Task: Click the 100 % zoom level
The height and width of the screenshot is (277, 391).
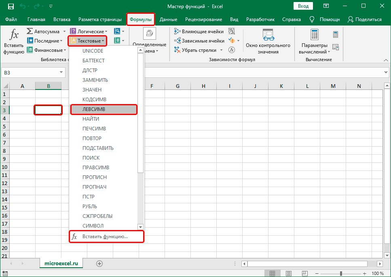Action: tap(378, 273)
